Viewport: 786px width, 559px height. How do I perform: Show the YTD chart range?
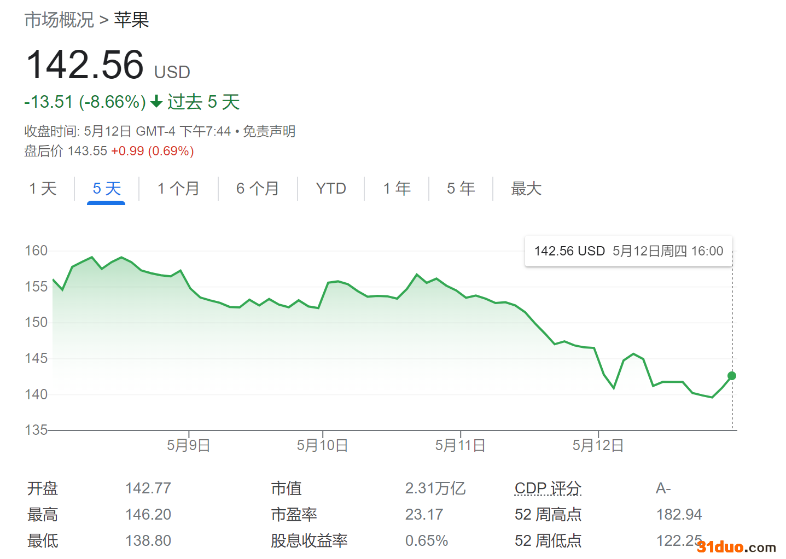click(x=331, y=189)
